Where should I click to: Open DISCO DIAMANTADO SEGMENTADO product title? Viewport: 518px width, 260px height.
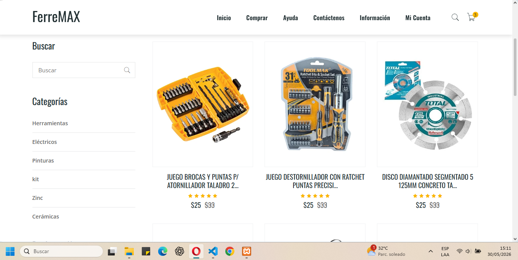428,181
